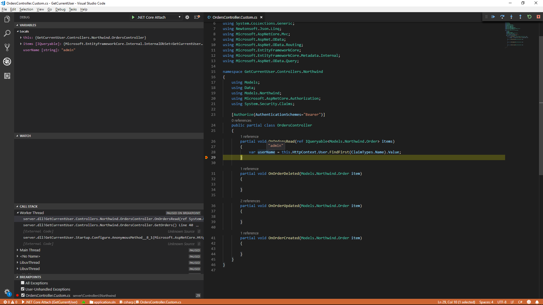
Task: Change end-of-line sequence via LF
Action: point(512,302)
